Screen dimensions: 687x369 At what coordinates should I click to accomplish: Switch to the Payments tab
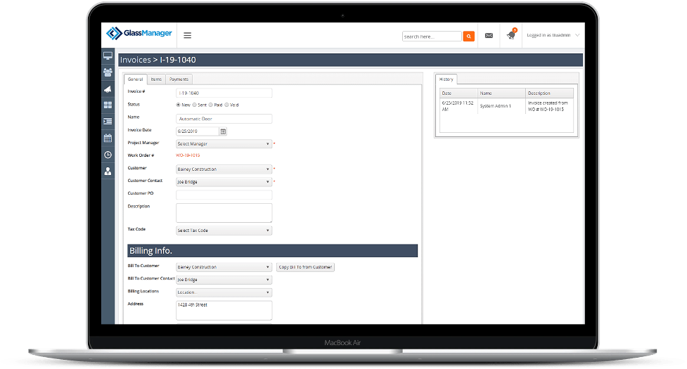(179, 79)
